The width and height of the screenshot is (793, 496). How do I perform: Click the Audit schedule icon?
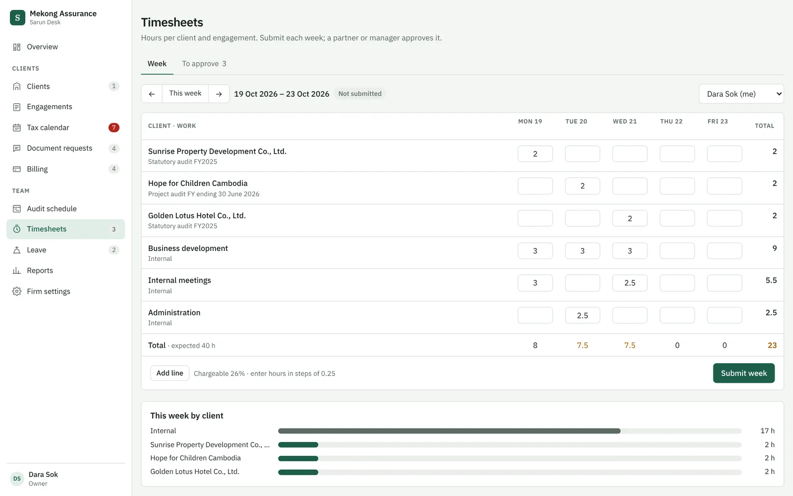[17, 209]
